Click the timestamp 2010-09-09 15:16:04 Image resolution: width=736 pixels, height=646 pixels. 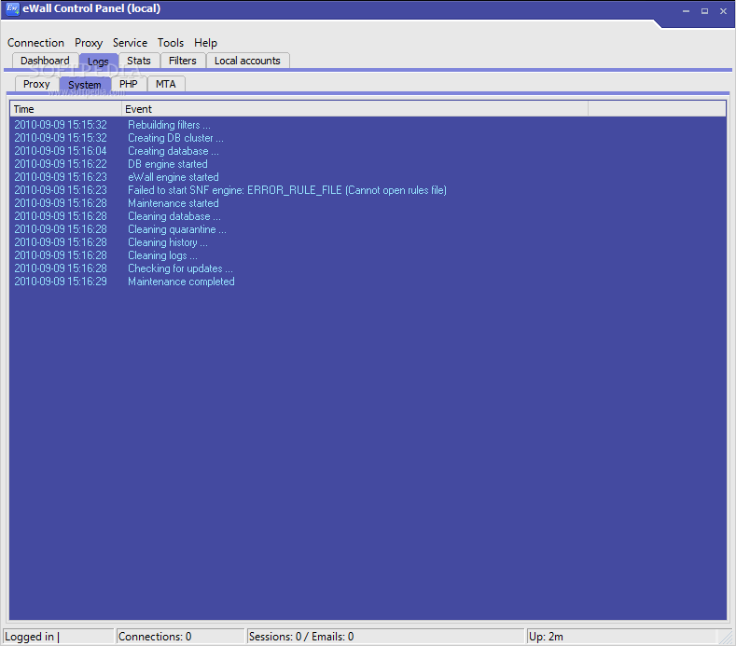click(x=61, y=151)
